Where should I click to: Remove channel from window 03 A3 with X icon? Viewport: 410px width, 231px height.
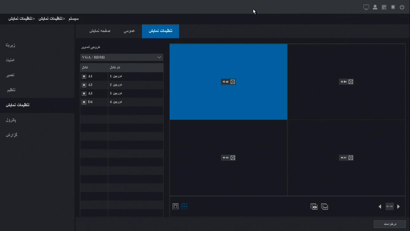233,158
